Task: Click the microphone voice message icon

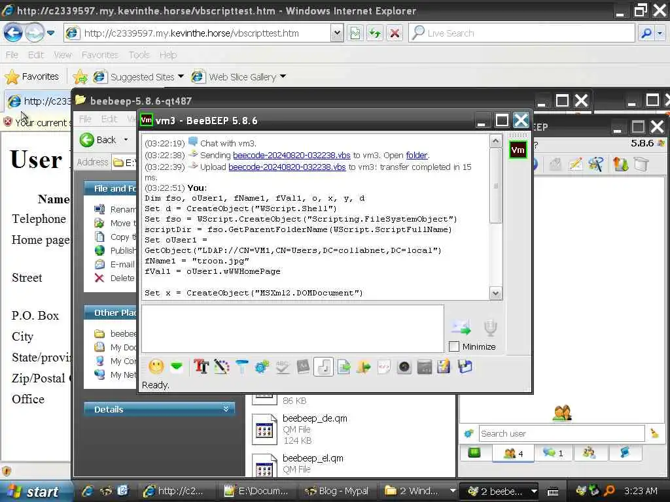Action: (x=490, y=327)
